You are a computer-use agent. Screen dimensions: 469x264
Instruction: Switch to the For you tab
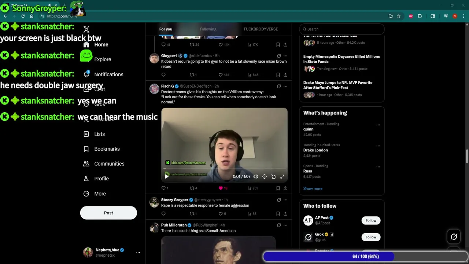tap(166, 29)
